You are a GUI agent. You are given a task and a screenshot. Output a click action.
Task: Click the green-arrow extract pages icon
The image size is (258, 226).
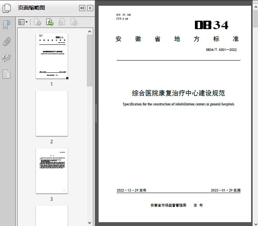click(50, 23)
